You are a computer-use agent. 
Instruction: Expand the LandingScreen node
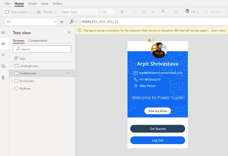point(12,66)
